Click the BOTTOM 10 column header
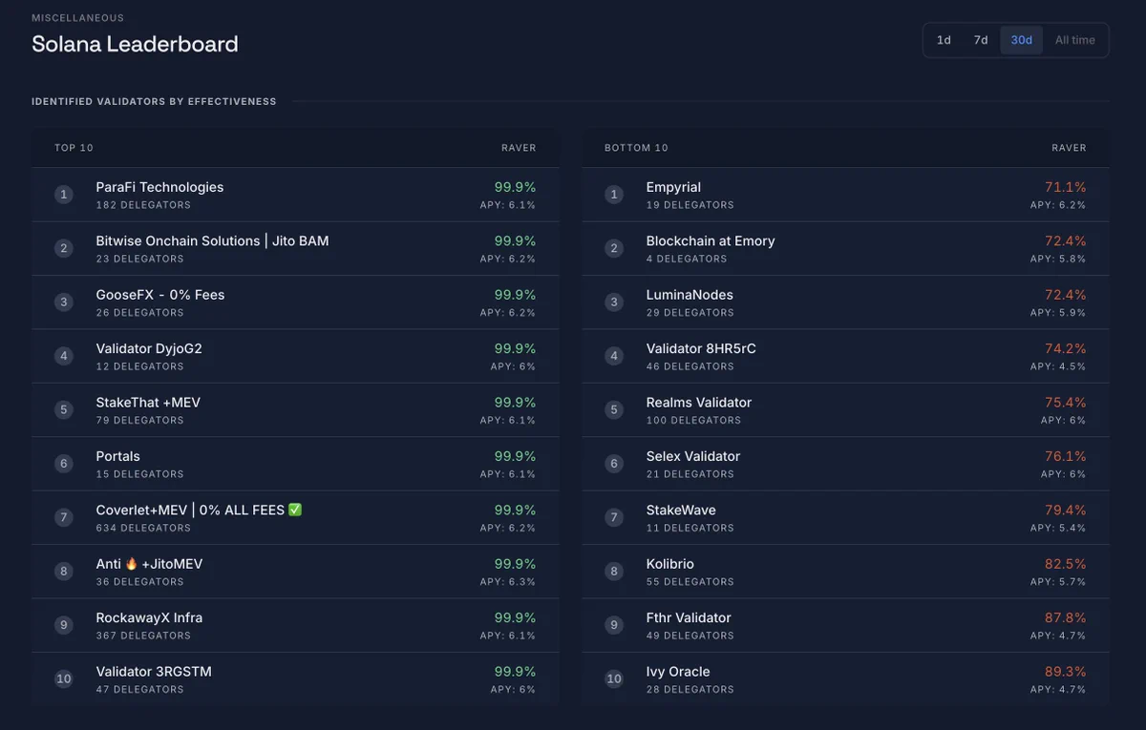 [637, 148]
